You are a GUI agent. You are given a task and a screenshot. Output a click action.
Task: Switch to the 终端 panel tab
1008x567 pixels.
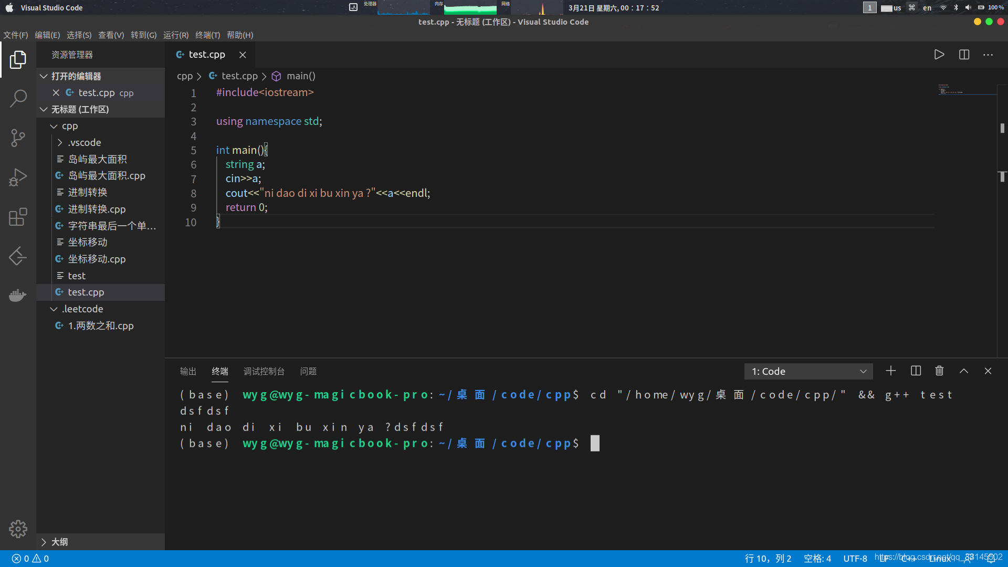[220, 371]
